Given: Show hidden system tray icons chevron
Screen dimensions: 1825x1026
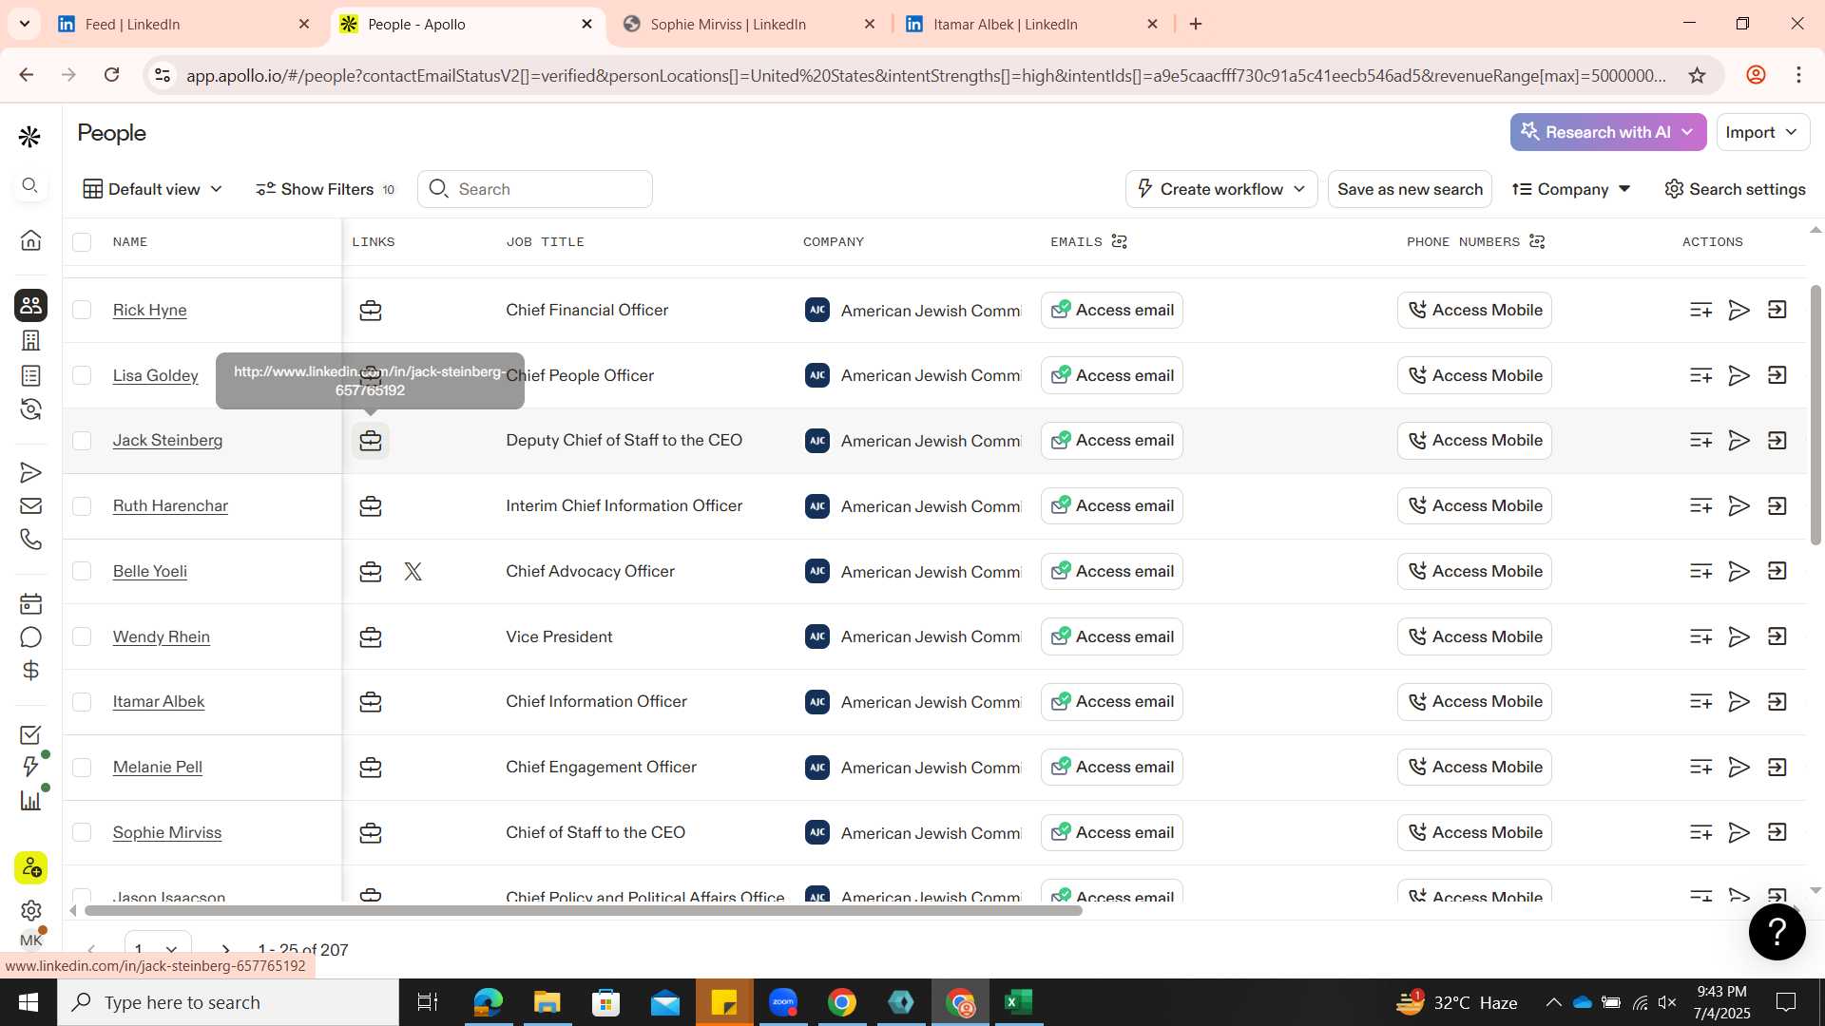Looking at the screenshot, I should pyautogui.click(x=1552, y=1002).
